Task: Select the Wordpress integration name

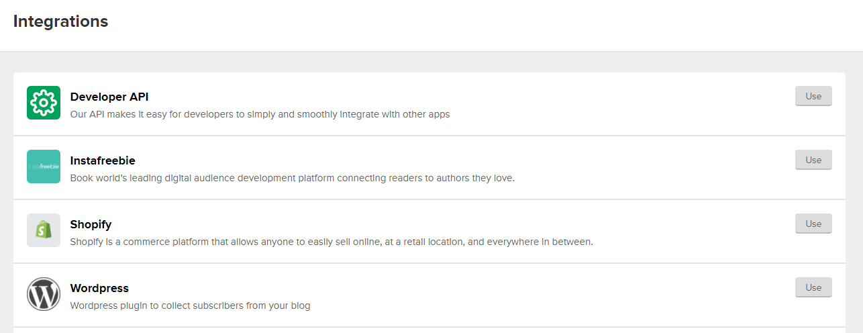Action: (x=99, y=288)
